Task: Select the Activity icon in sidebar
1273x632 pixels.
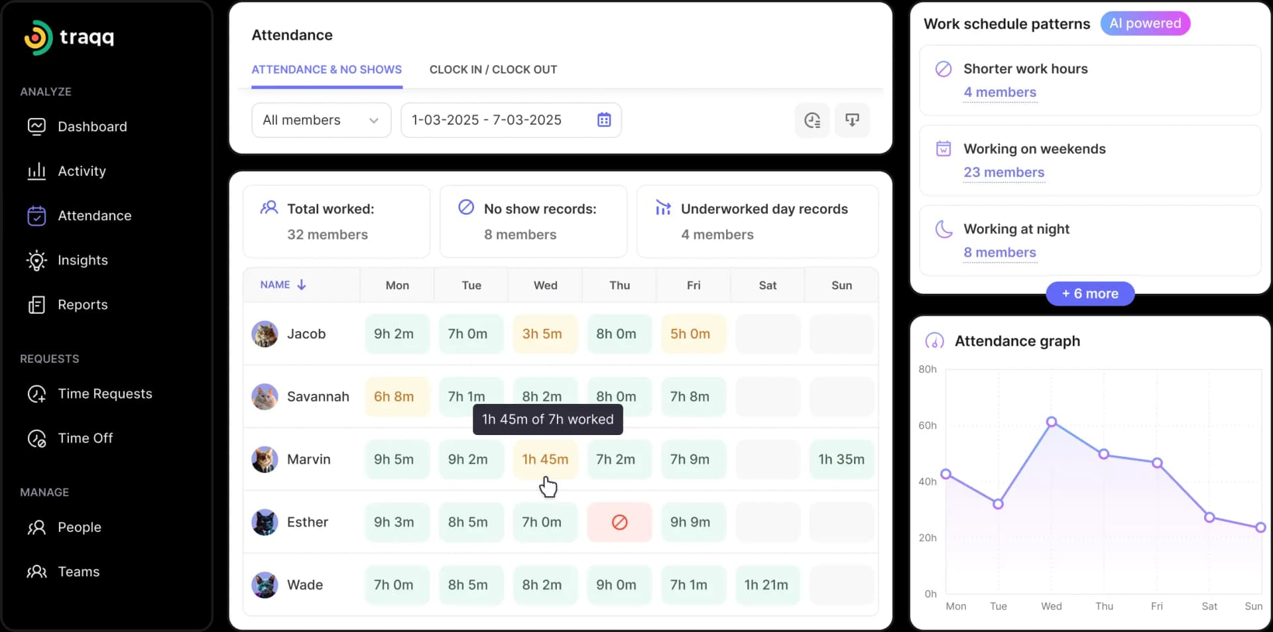Action: click(37, 171)
